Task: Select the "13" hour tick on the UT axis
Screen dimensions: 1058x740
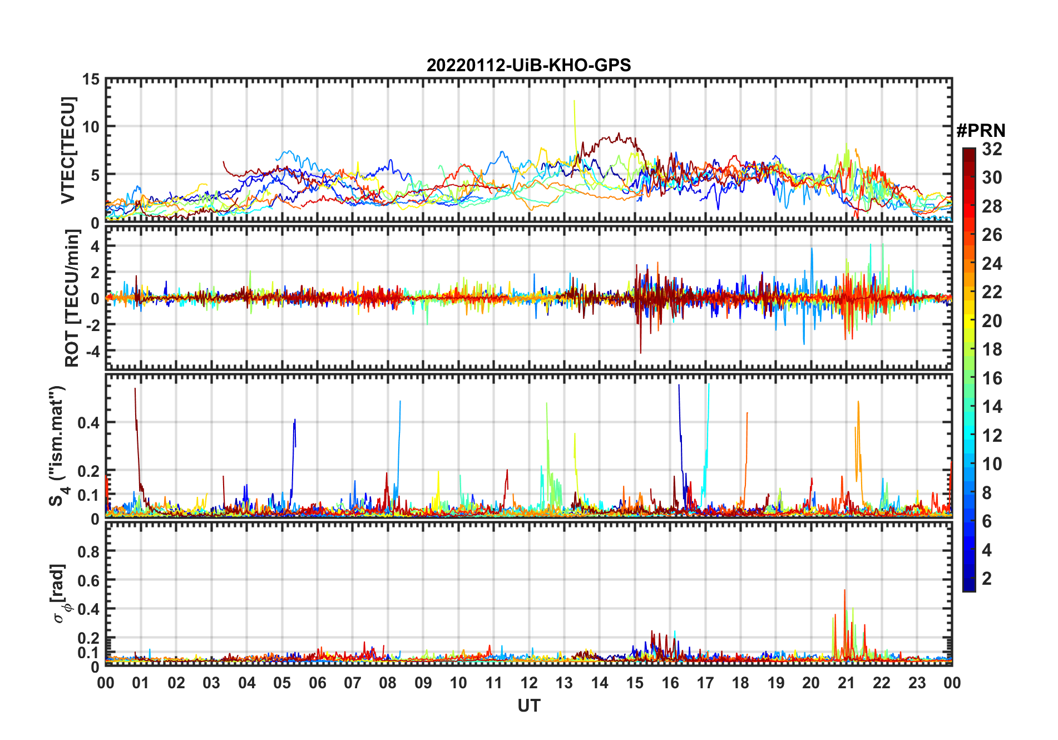Action: (564, 683)
